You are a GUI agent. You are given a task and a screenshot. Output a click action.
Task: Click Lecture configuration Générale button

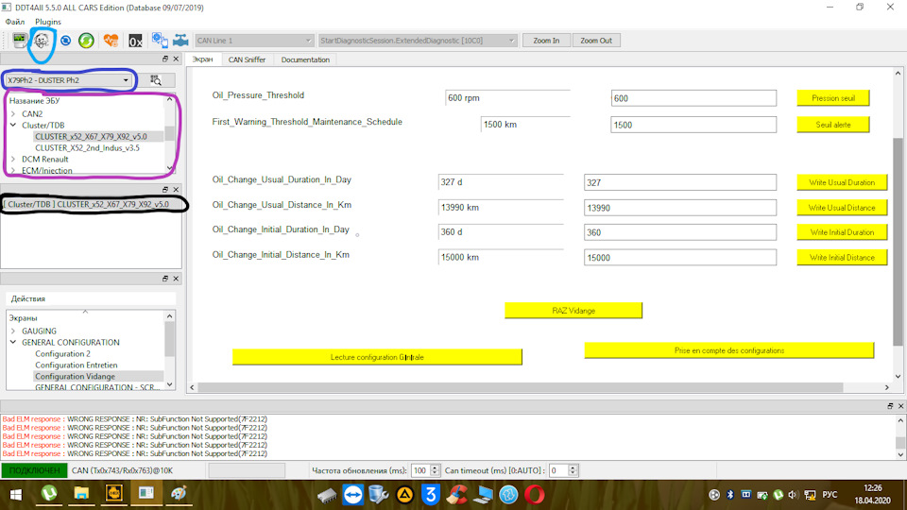(377, 357)
